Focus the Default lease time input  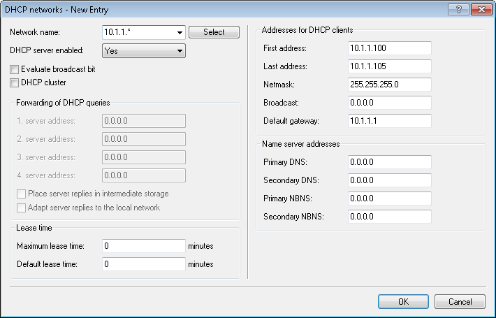pyautogui.click(x=143, y=264)
